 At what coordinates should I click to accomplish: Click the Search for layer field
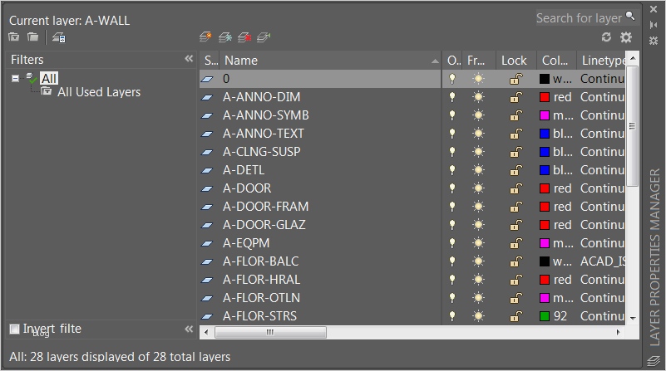point(579,17)
